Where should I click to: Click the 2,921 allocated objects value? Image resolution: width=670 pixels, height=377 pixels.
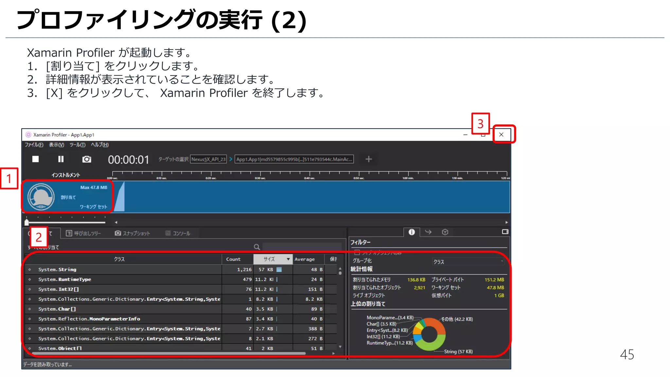(x=419, y=288)
